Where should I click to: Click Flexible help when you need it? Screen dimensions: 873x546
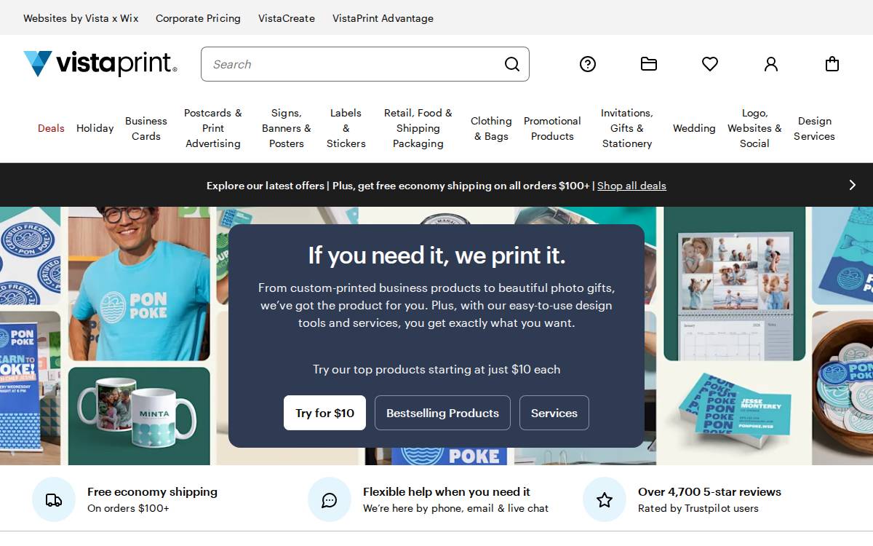447,492
